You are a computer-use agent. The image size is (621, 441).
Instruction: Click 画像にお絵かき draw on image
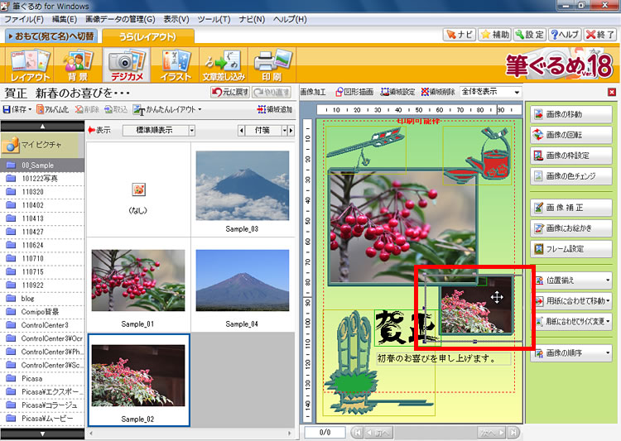tap(571, 228)
